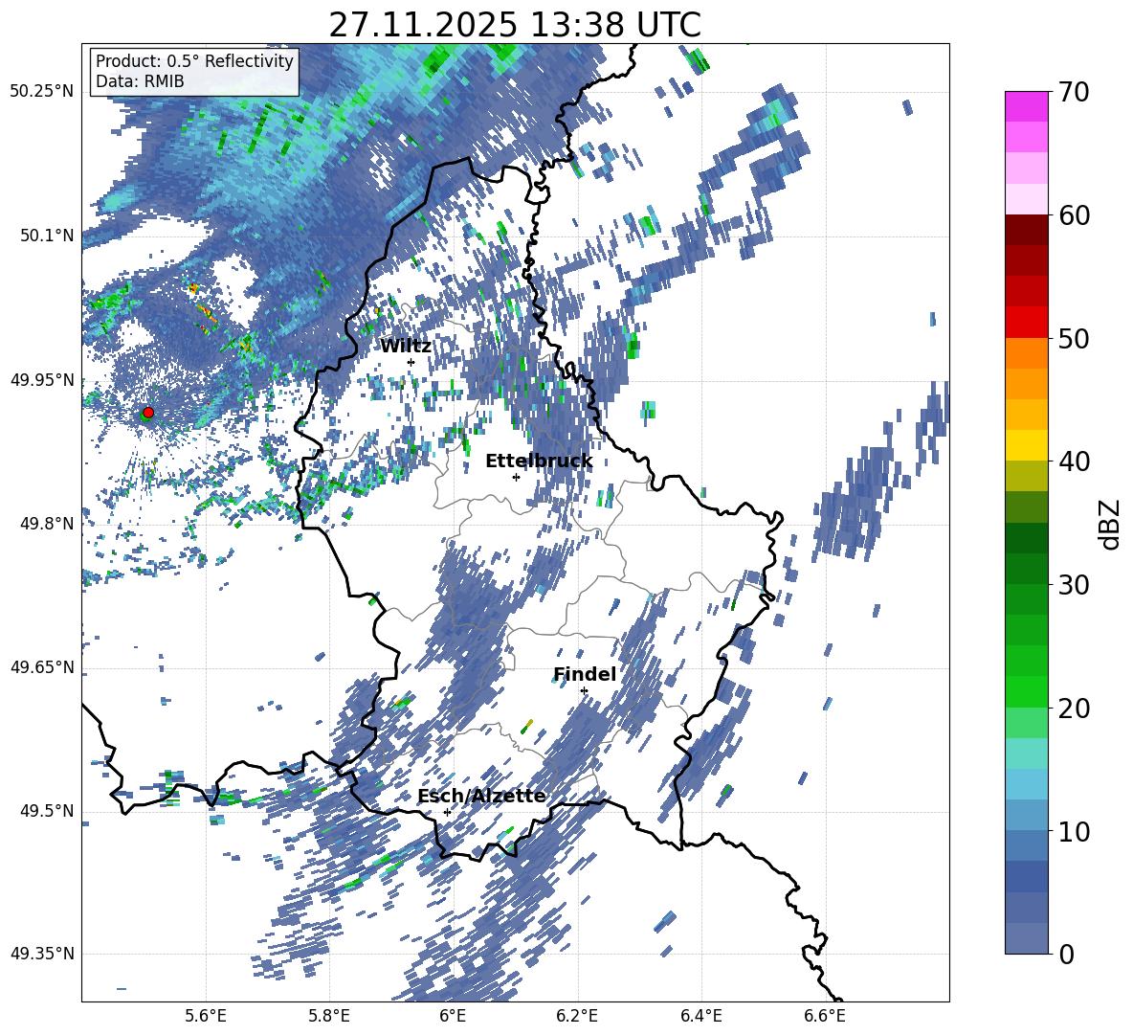Click the Findel station cross marker
Image resolution: width=1133 pixels, height=1035 pixels.
[x=584, y=691]
